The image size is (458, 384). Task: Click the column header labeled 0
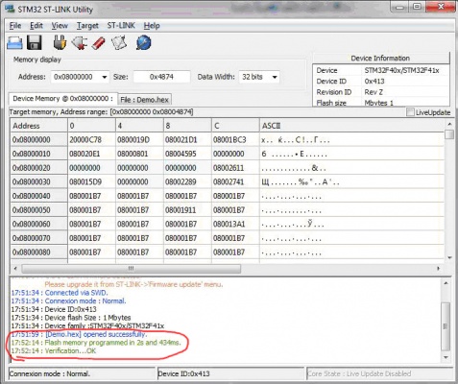click(91, 126)
